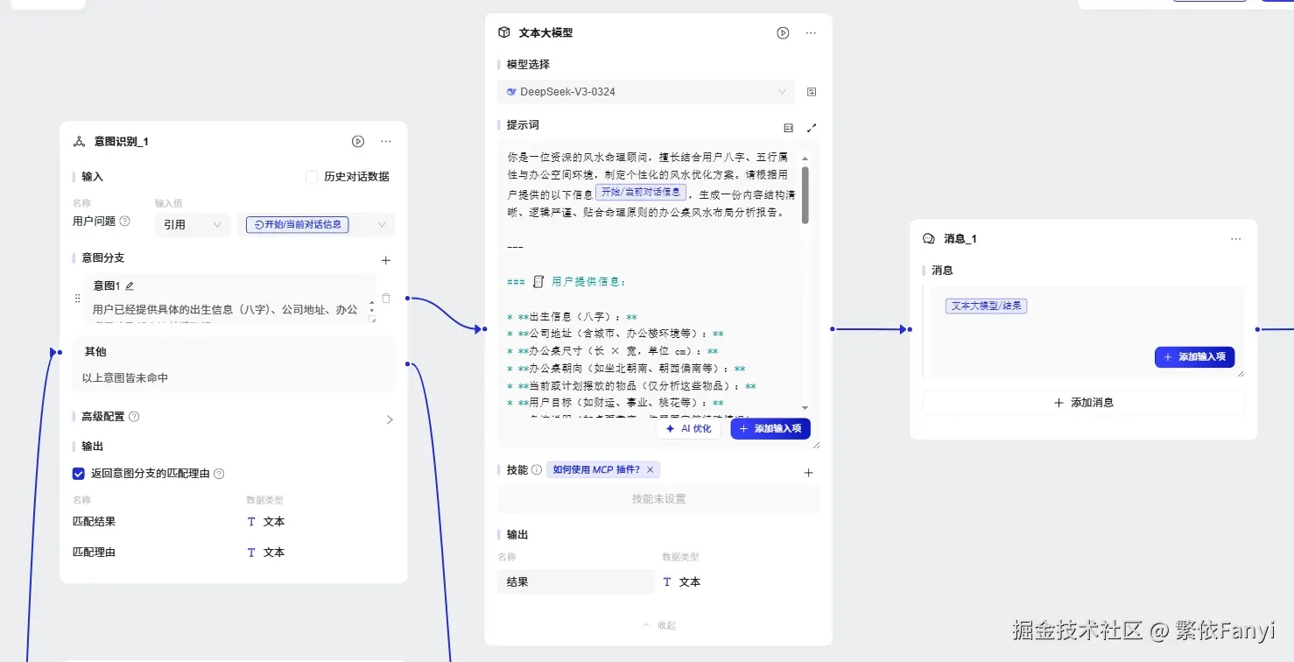The height and width of the screenshot is (662, 1294).
Task: Uncheck 返回意图分支的匹配理由
Action: 78,473
